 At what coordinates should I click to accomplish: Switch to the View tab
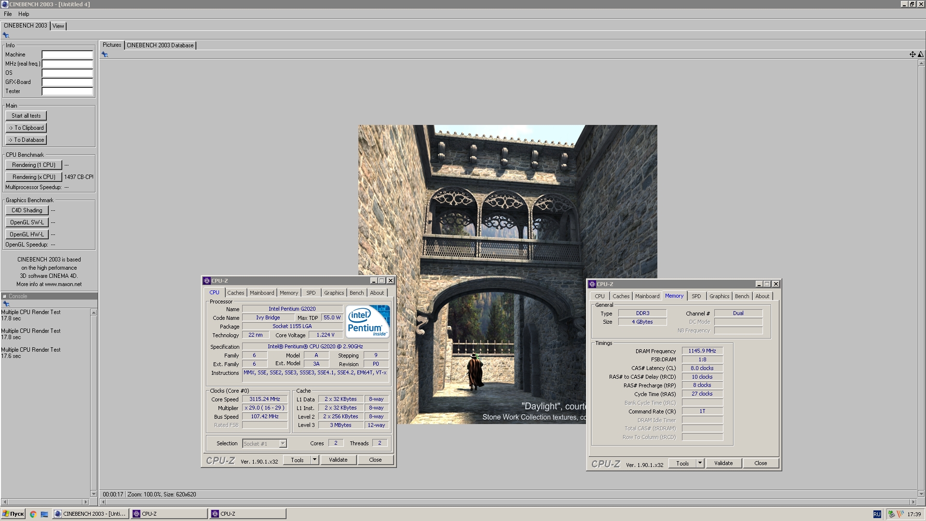coord(58,26)
